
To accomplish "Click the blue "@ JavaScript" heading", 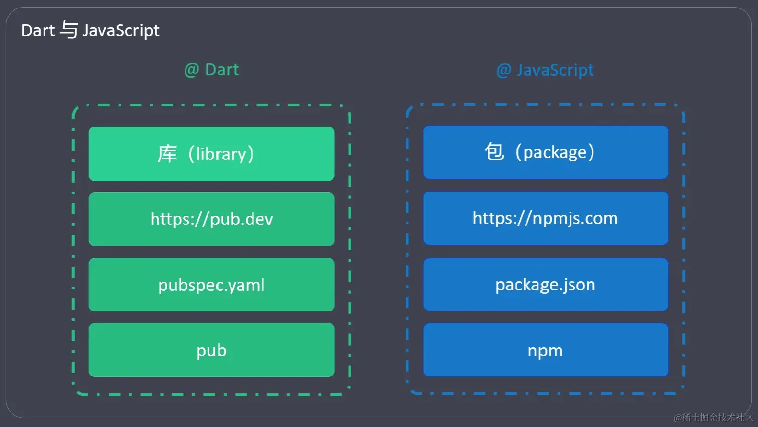I will (545, 70).
